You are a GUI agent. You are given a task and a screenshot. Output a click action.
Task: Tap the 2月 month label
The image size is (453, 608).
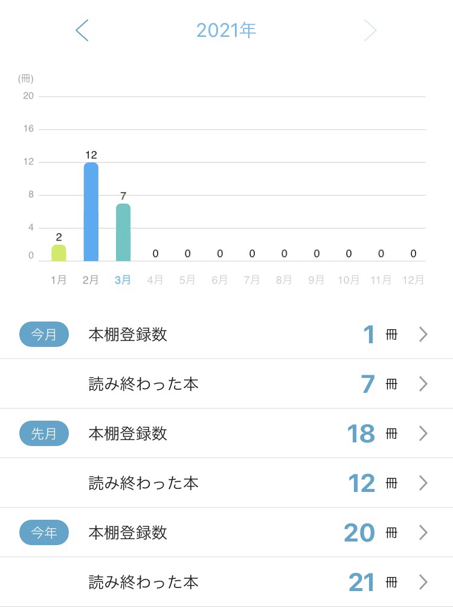pos(91,280)
